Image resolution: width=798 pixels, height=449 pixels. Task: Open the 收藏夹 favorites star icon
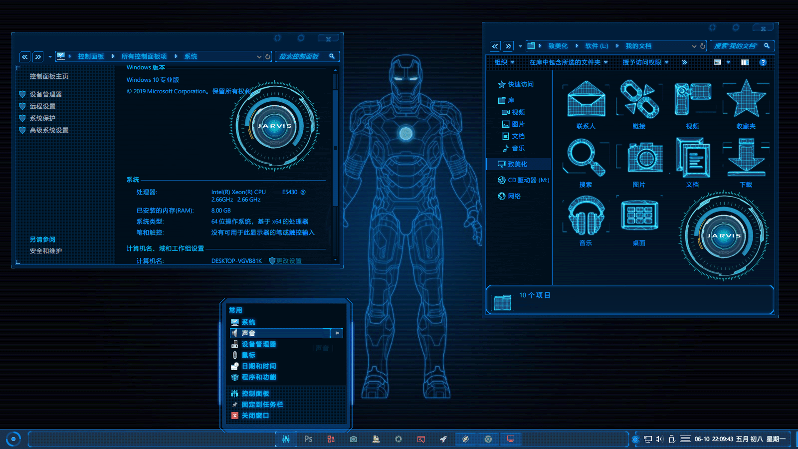pyautogui.click(x=746, y=100)
